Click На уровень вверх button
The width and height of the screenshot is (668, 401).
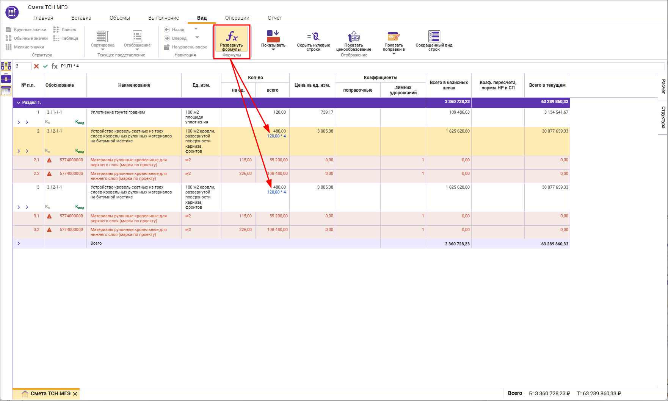(185, 47)
